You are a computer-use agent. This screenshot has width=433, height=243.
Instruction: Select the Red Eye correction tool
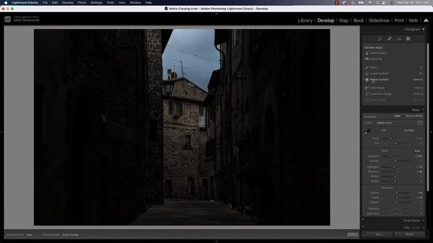[x=399, y=39]
